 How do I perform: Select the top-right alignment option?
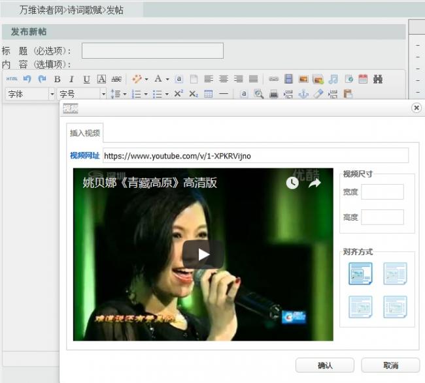(395, 273)
